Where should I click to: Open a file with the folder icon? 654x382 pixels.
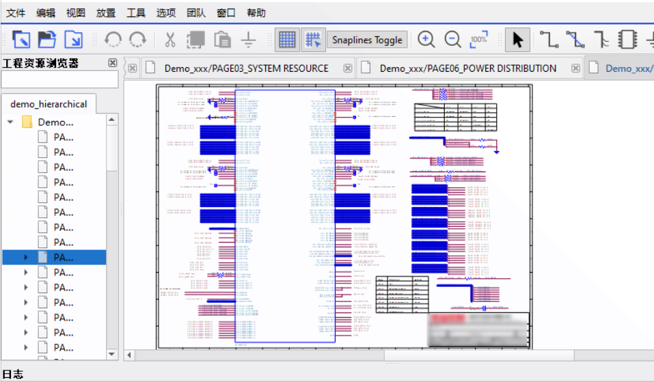point(46,40)
